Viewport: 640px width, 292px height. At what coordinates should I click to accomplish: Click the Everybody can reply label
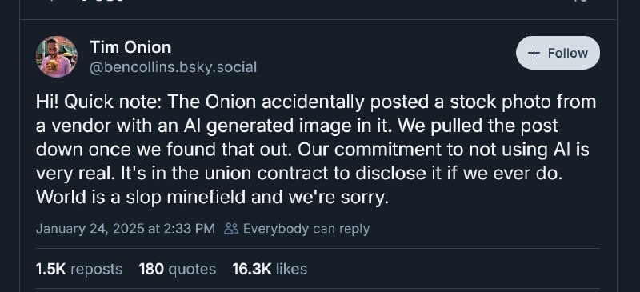pos(306,229)
